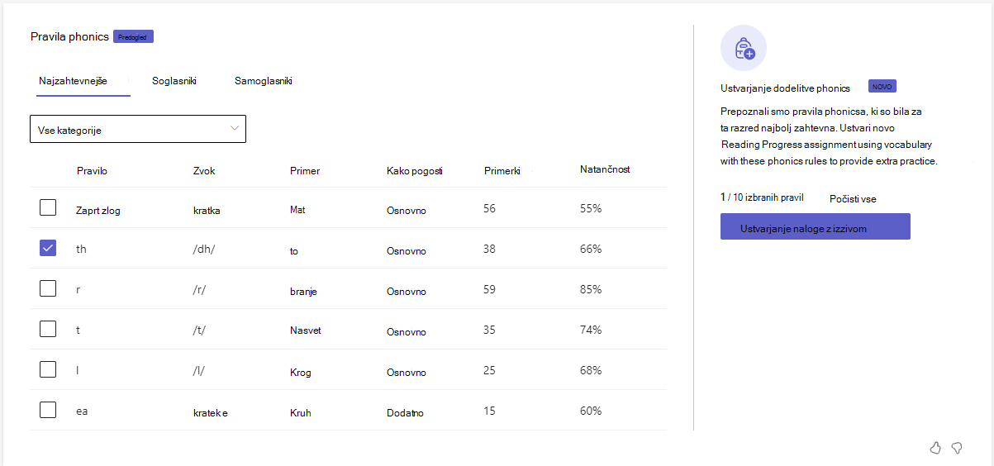This screenshot has height=466, width=994.
Task: Click the Počisti vse link
Action: (853, 199)
